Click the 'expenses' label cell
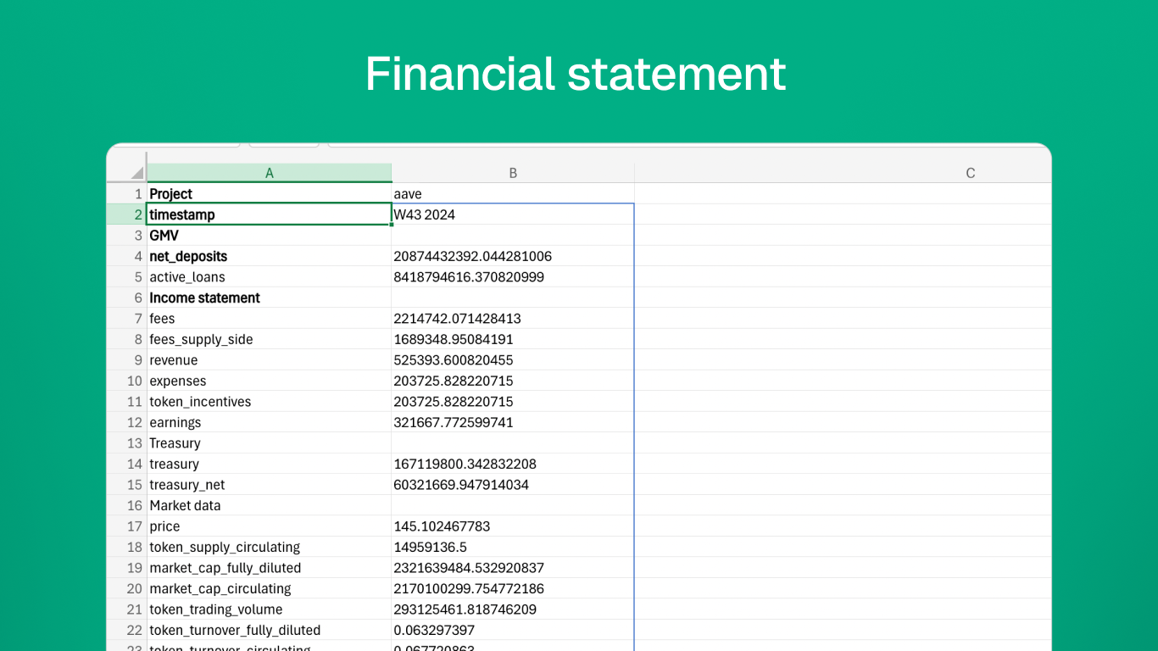The width and height of the screenshot is (1158, 651). (x=270, y=381)
